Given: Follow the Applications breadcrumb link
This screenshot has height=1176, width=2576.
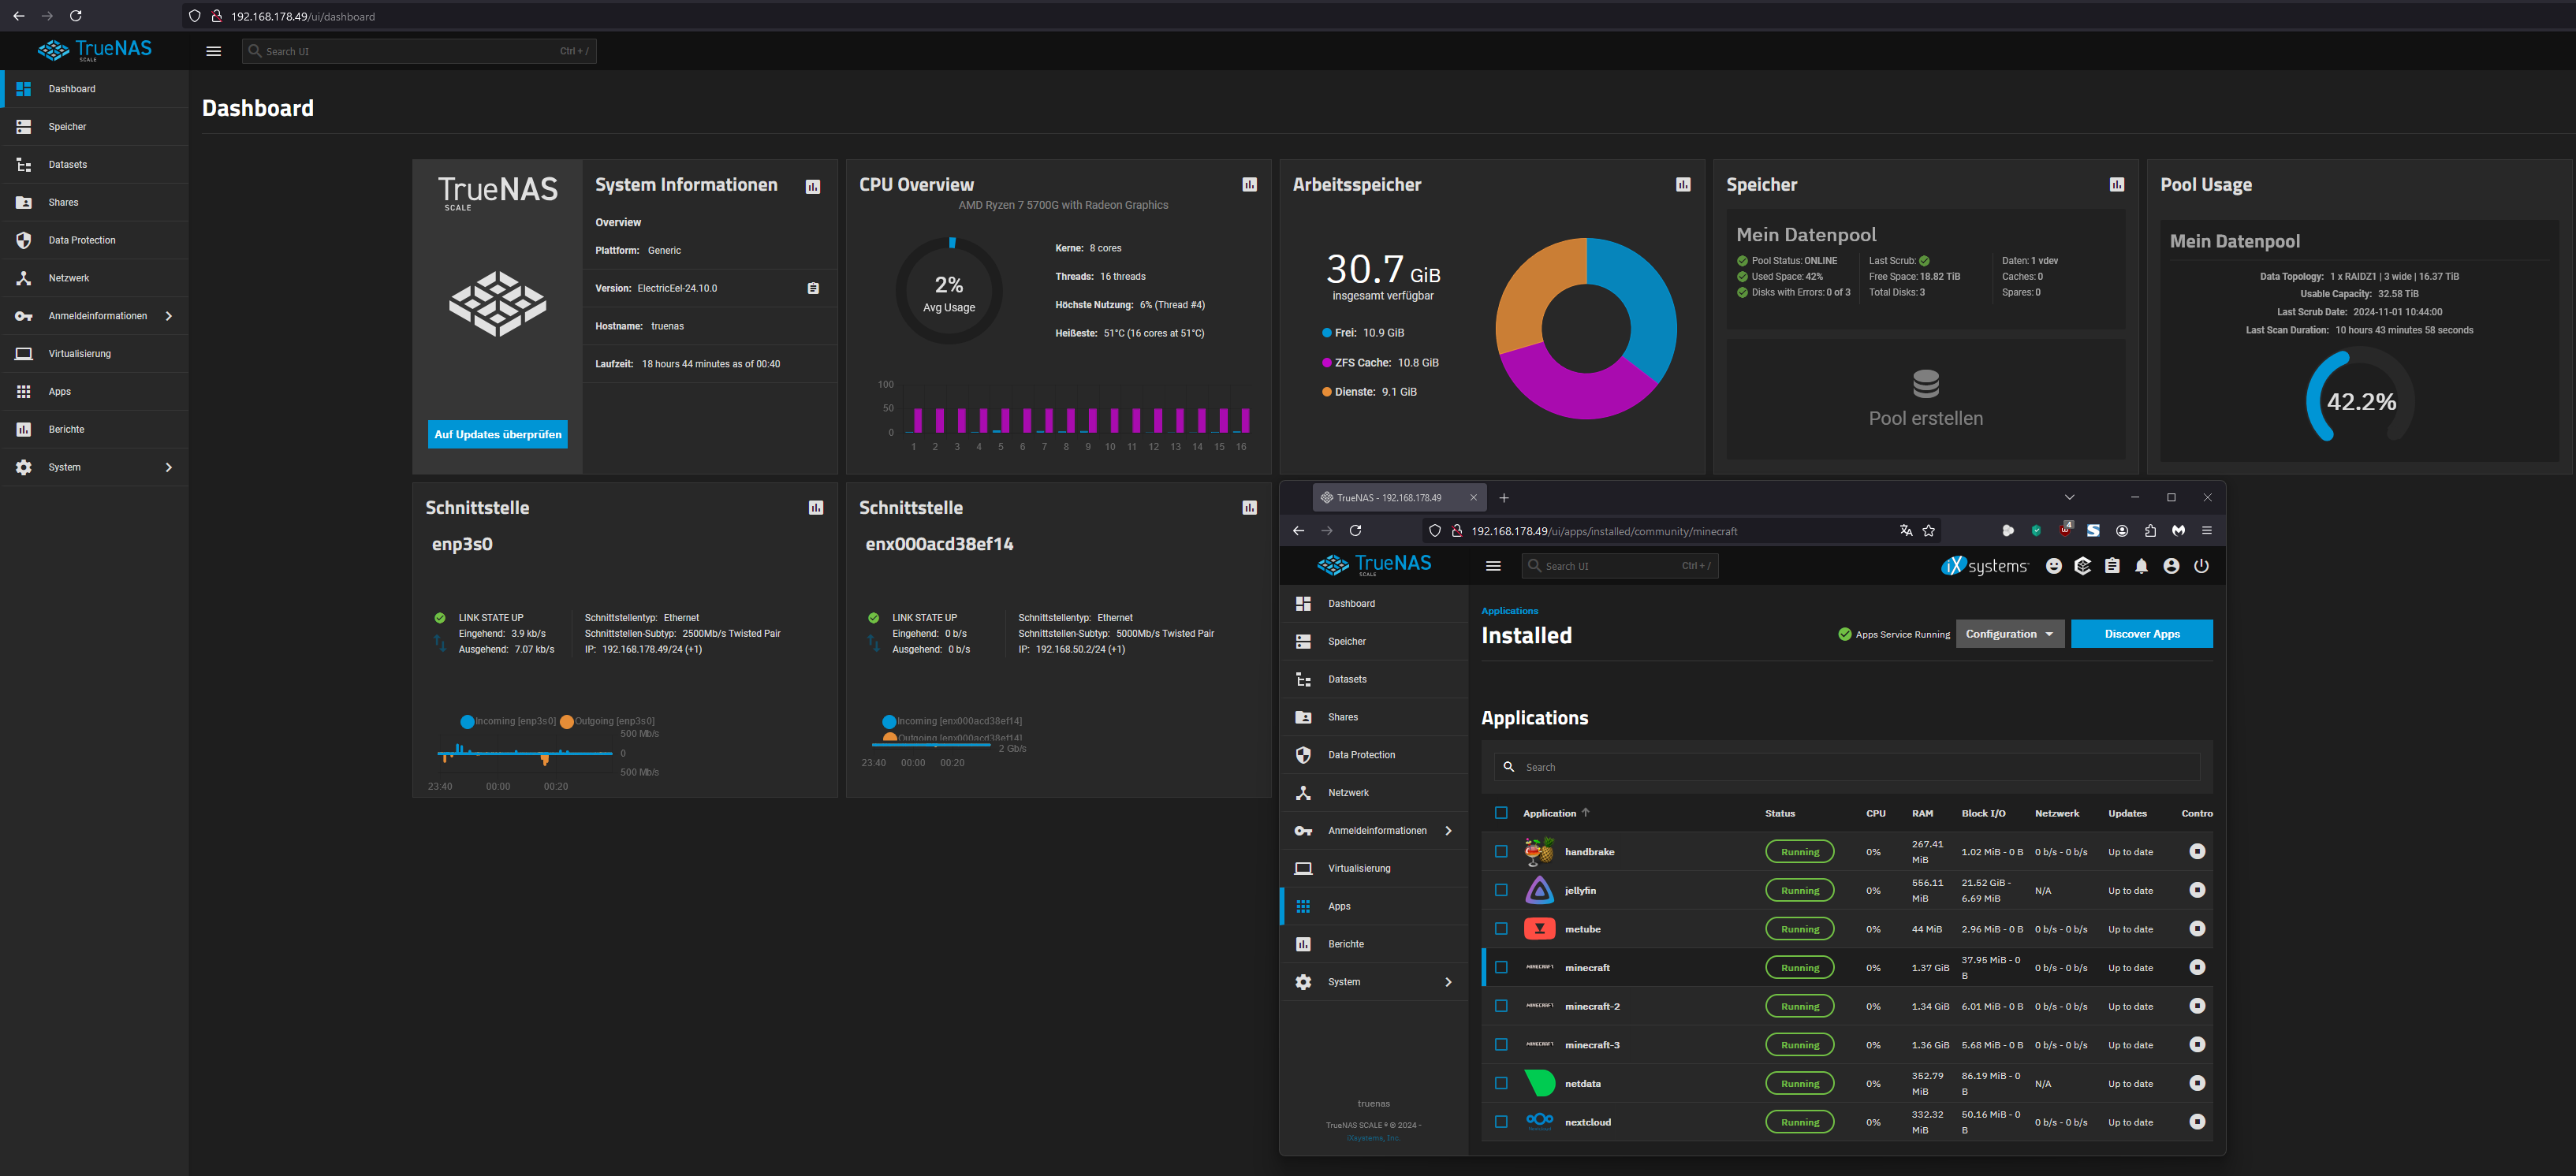Looking at the screenshot, I should (1510, 611).
